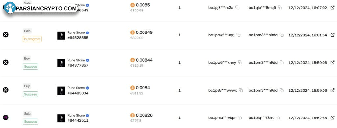The height and width of the screenshot is (128, 337).
Task: Click the In progress status badge
Action: tap(32, 39)
